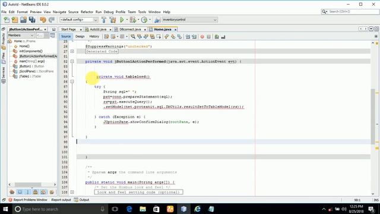Open the inventorycontrol combo box
Image resolution: width=380 pixels, height=214 pixels.
pyautogui.click(x=189, y=20)
